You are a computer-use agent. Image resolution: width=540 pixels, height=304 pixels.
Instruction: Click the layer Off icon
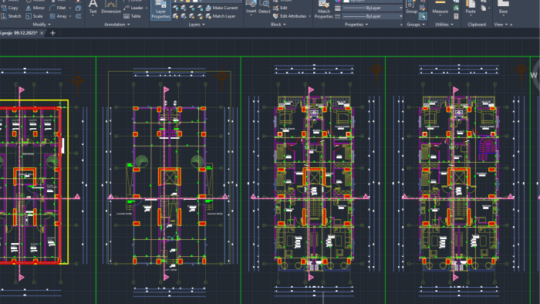176,8
